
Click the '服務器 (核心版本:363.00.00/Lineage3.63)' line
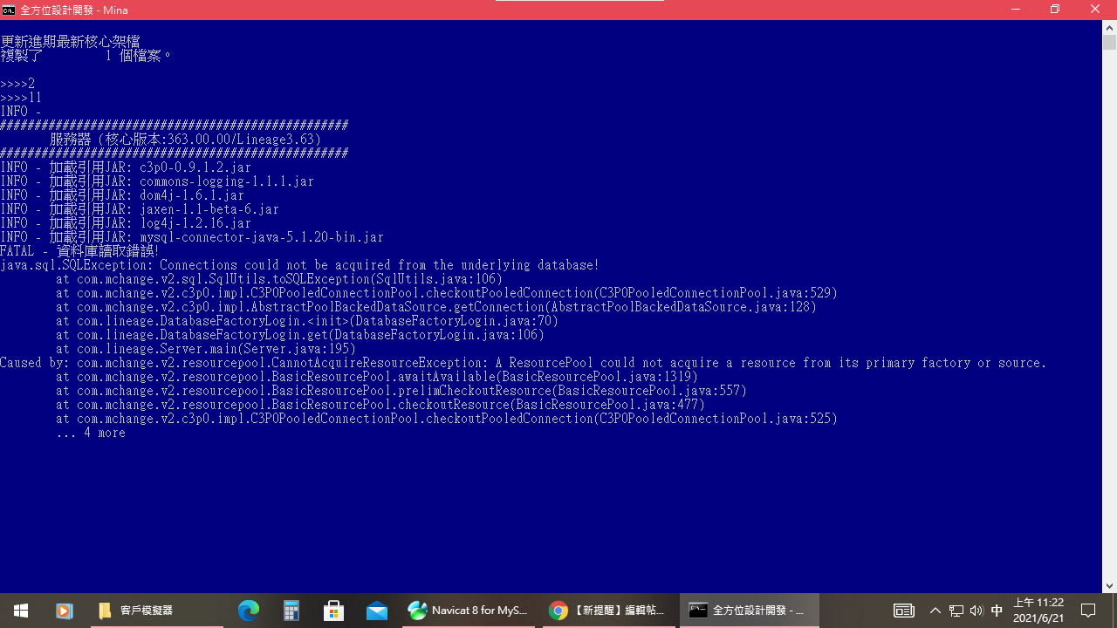185,140
